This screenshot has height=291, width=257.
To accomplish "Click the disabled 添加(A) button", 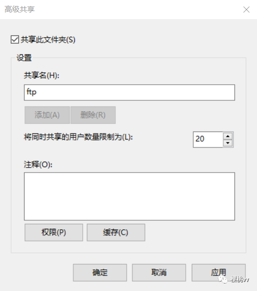I will pos(47,115).
